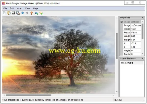Click the Image path value field
The image size is (147, 104).
coord(136,25)
